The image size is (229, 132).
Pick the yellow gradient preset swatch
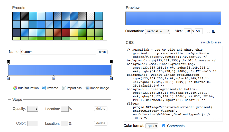click(74, 33)
